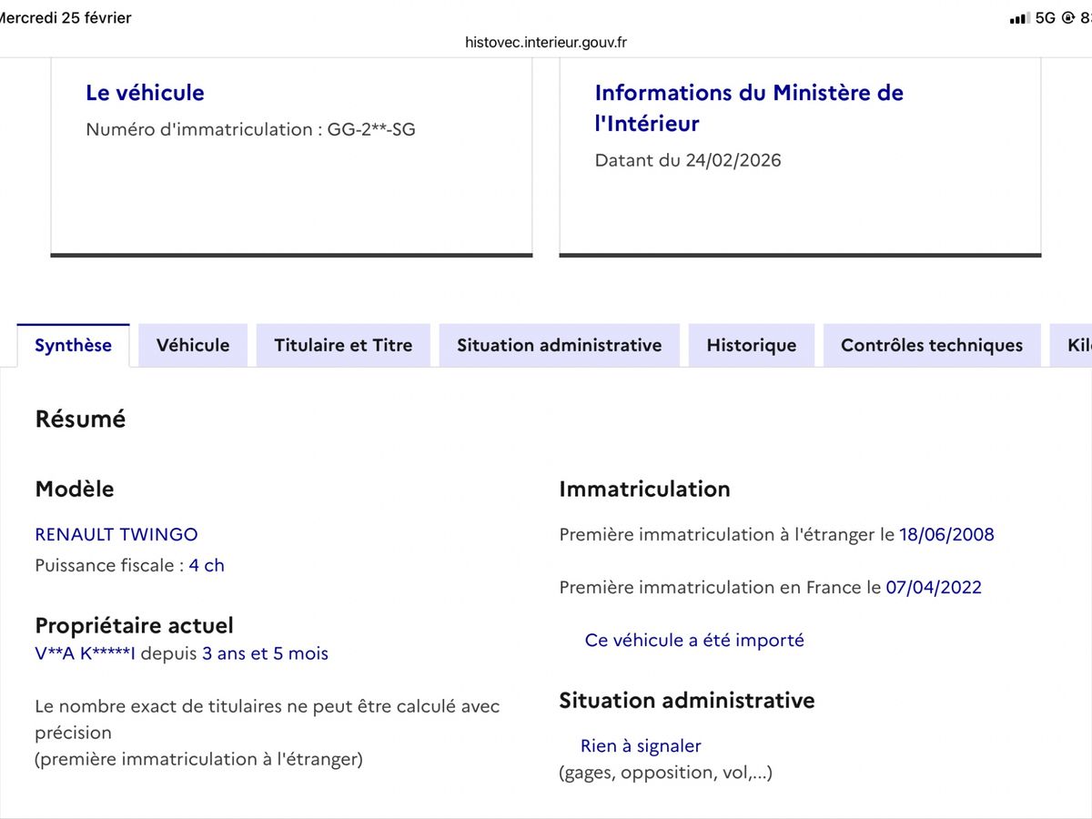Viewport: 1092px width, 819px height.
Task: Select owner name V**A K*****I
Action: pos(84,653)
